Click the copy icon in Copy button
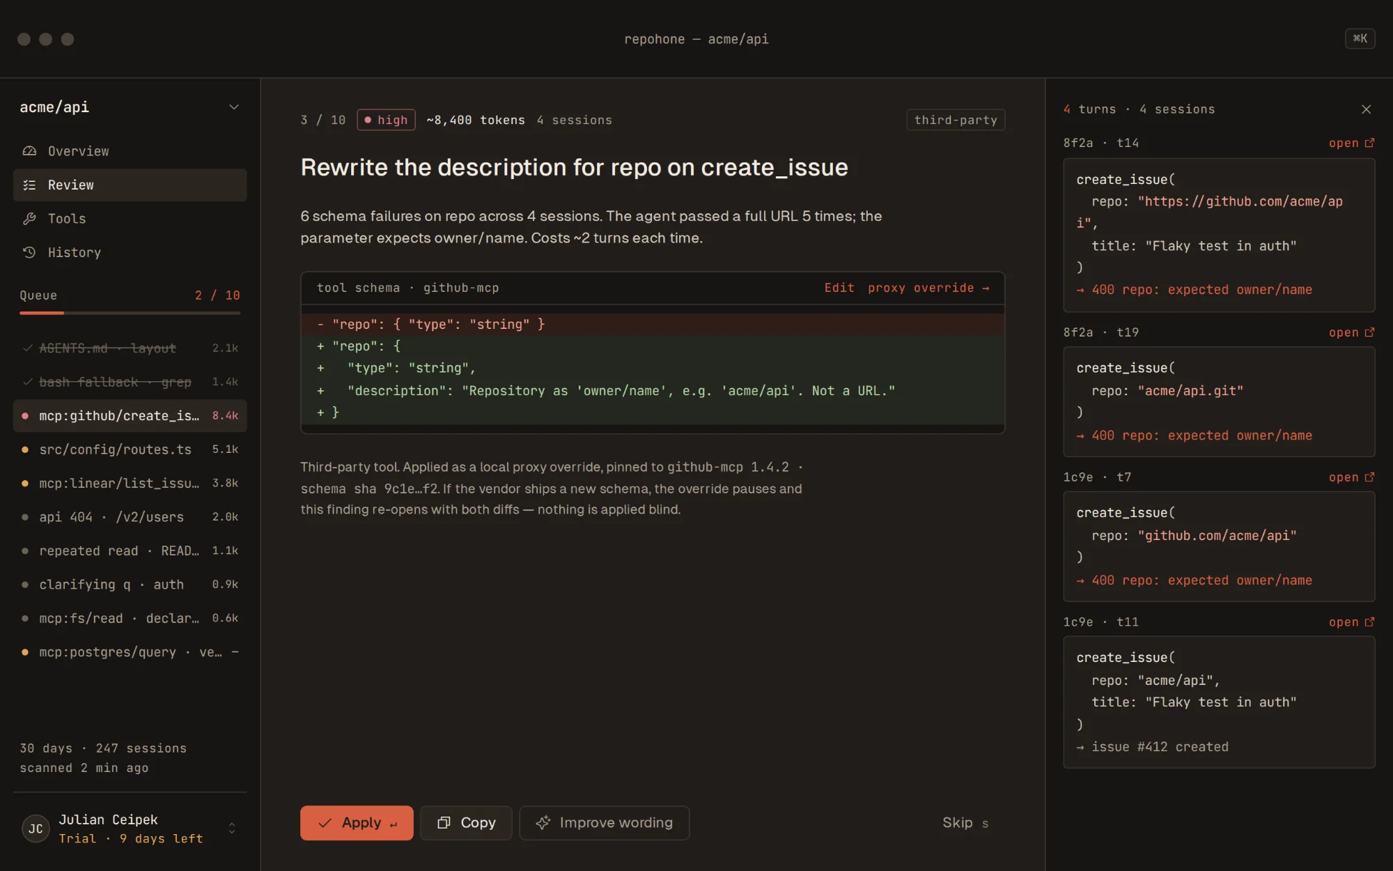This screenshot has width=1393, height=871. point(444,823)
